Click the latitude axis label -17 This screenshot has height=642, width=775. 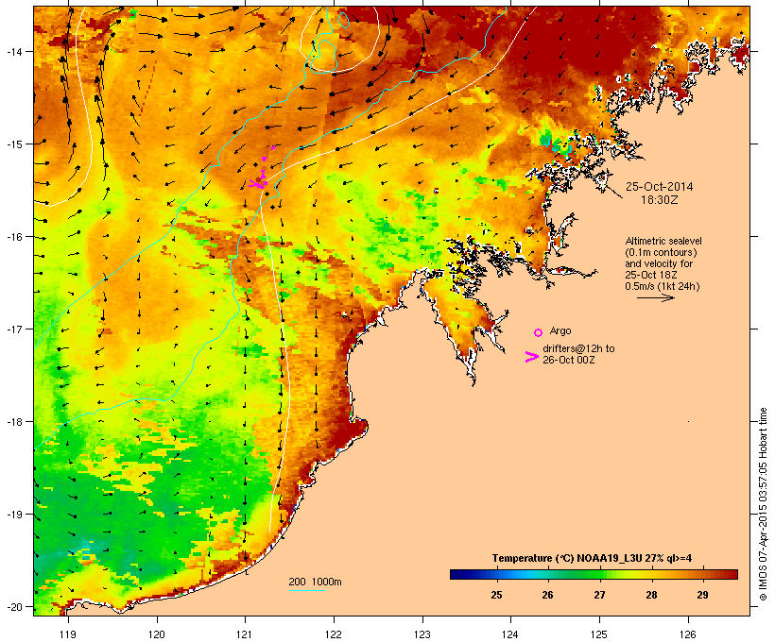pos(13,329)
